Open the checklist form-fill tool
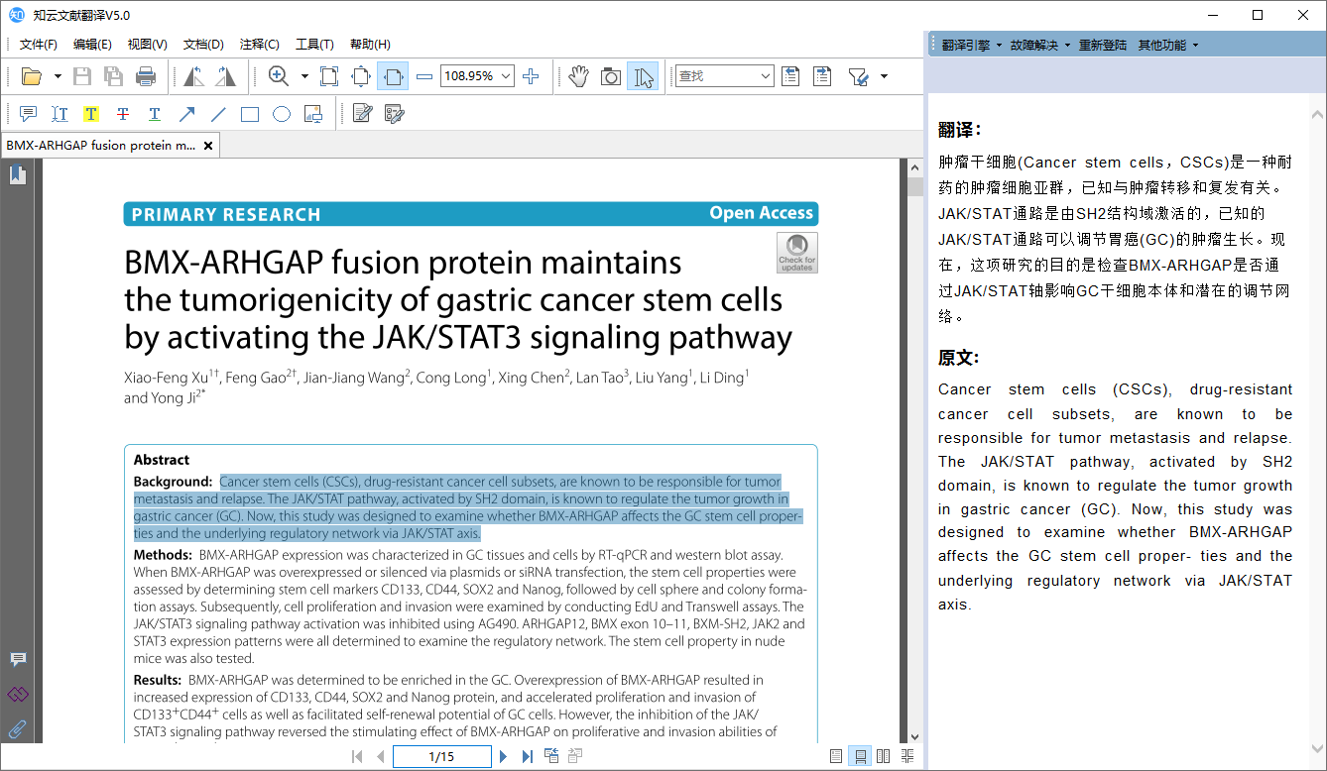The height and width of the screenshot is (771, 1327). click(394, 114)
